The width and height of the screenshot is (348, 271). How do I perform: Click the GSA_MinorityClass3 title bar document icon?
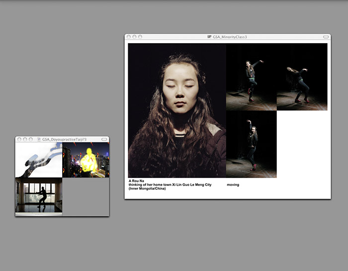209,37
